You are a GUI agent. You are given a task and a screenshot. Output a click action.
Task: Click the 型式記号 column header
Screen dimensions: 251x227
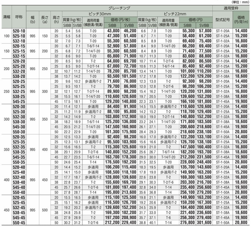[x=222, y=20]
